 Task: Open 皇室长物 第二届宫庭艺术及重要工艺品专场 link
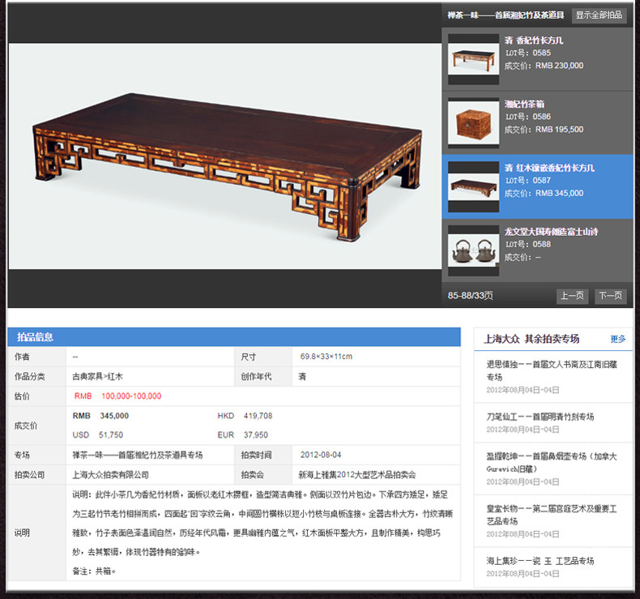pyautogui.click(x=552, y=515)
